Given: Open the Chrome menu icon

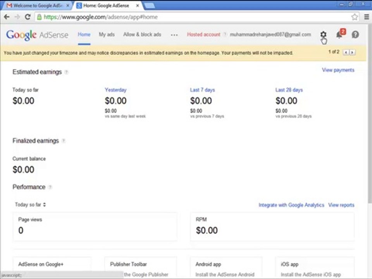Looking at the screenshot, I should pyautogui.click(x=366, y=17).
